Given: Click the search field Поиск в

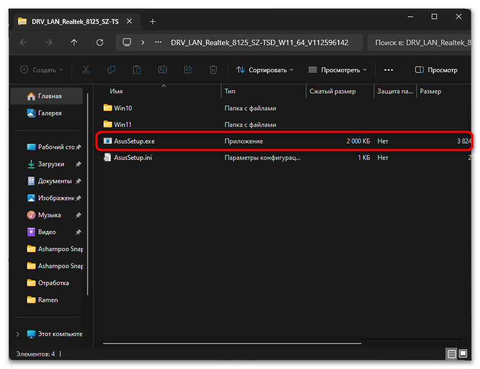Looking at the screenshot, I should (419, 42).
